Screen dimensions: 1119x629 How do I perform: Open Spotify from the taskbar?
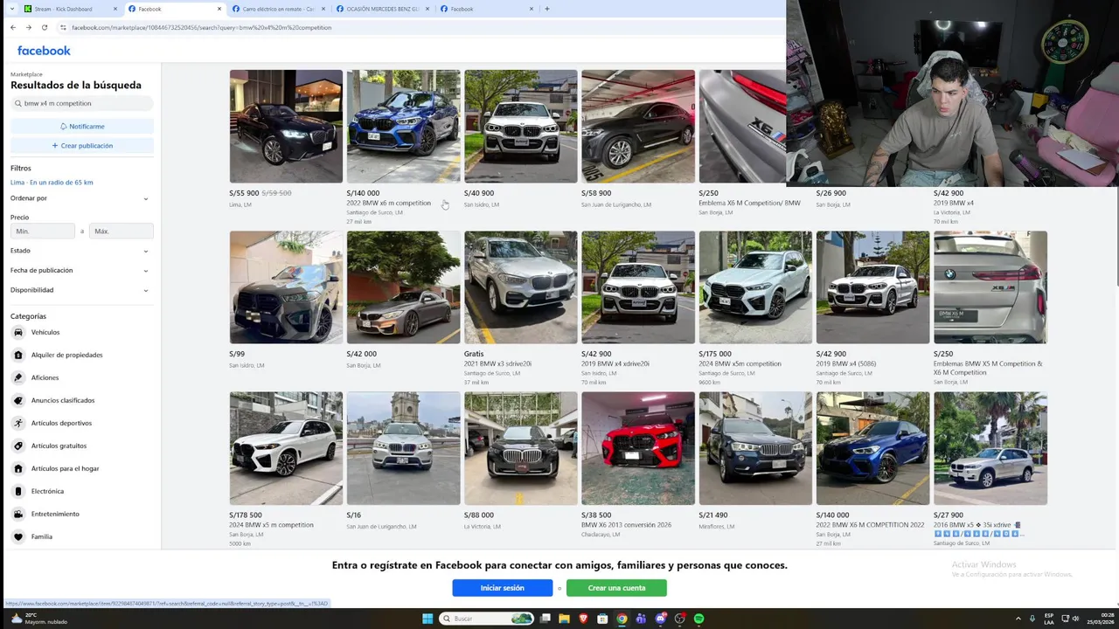coord(699,619)
